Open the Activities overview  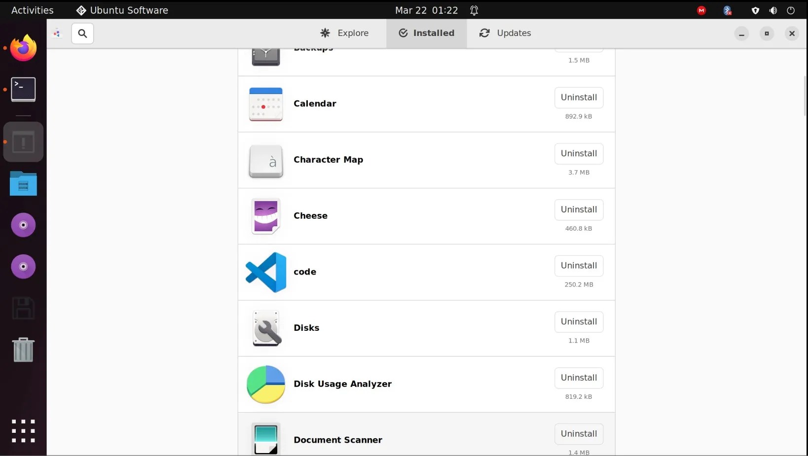(33, 10)
